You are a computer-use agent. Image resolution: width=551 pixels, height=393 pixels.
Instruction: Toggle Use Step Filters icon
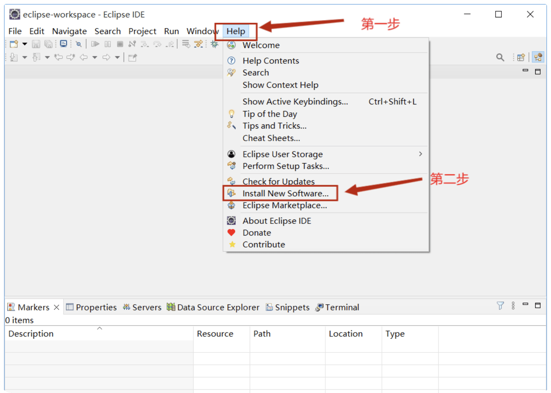199,44
